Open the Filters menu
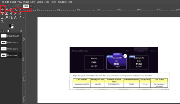 pyautogui.click(x=54, y=2)
